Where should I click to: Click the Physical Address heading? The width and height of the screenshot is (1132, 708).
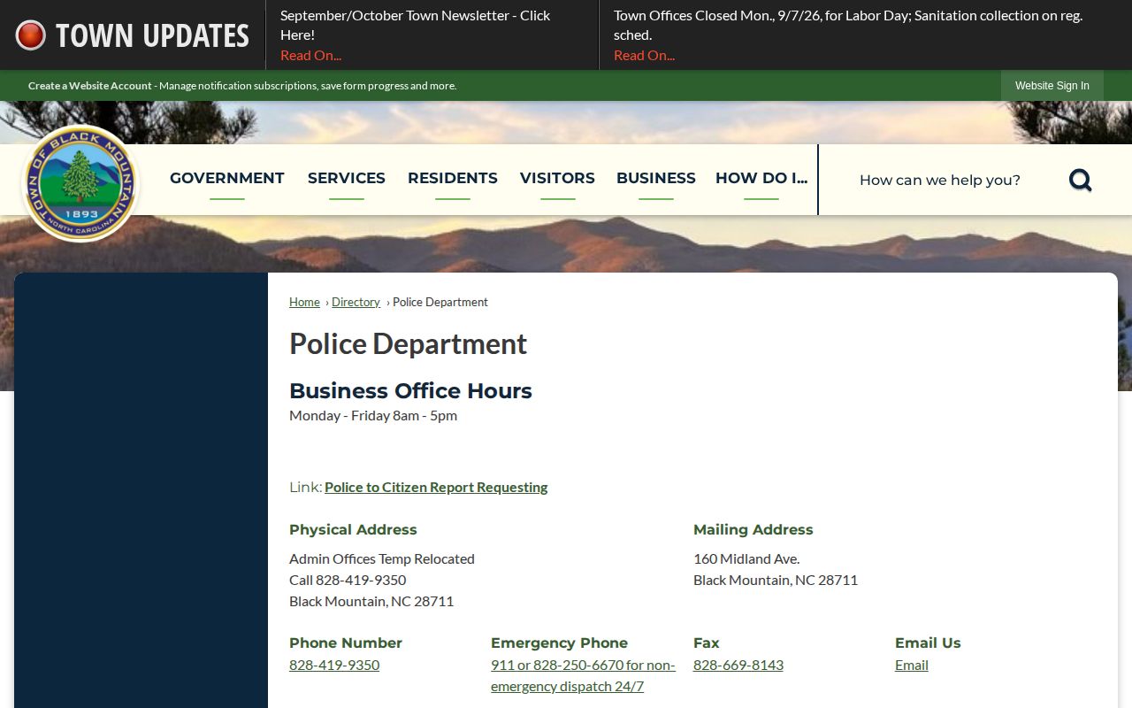tap(353, 529)
